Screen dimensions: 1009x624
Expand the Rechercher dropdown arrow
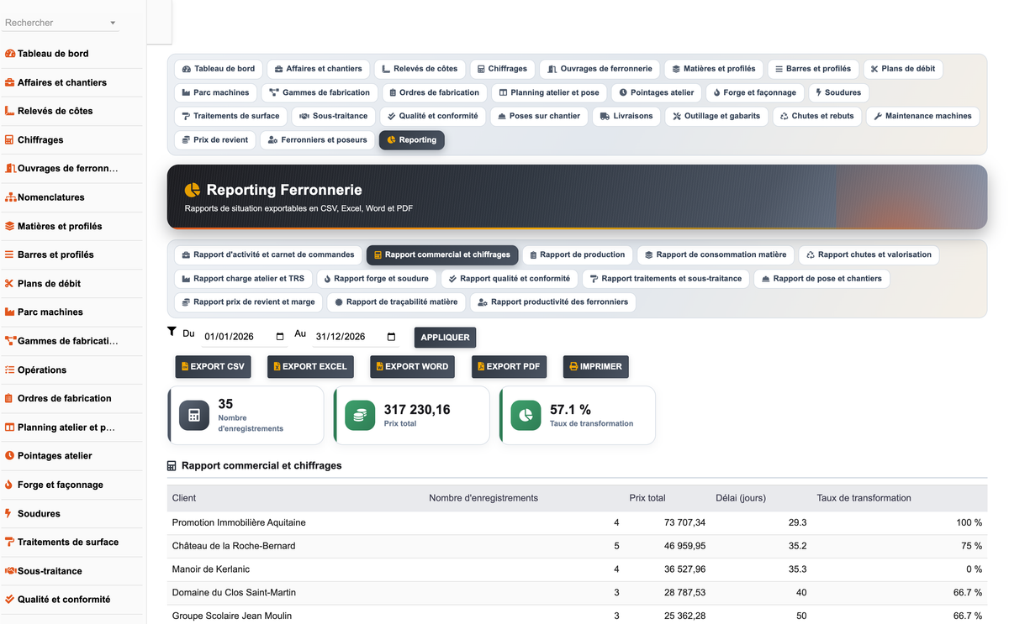click(113, 24)
